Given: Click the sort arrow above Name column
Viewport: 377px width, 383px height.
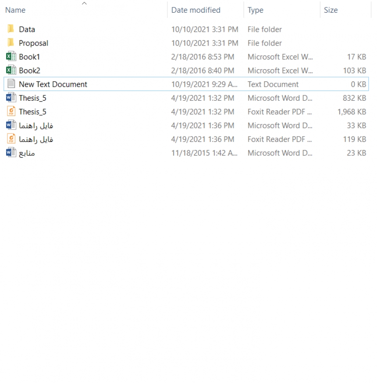Looking at the screenshot, I should tap(84, 3).
